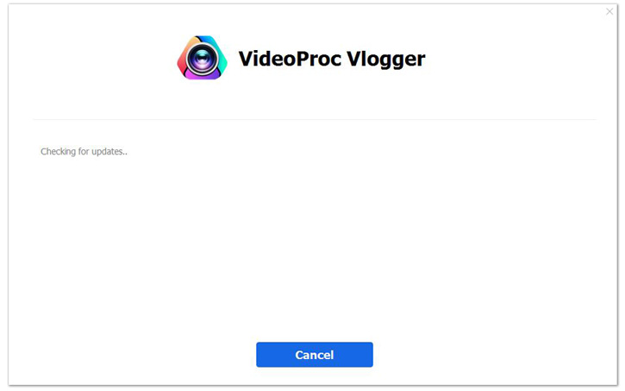625x391 pixels.
Task: Click the VideoProc Vlogger camera logo icon
Action: (203, 59)
